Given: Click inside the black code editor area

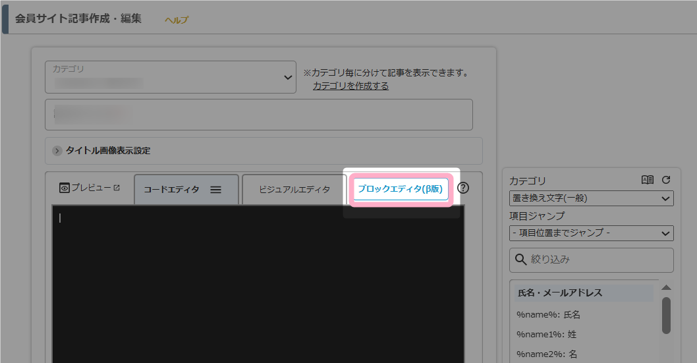Looking at the screenshot, I should click(257, 283).
